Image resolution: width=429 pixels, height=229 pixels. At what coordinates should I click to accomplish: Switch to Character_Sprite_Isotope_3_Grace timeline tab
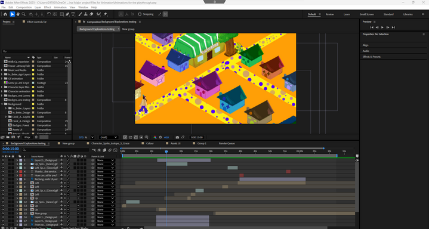point(110,143)
